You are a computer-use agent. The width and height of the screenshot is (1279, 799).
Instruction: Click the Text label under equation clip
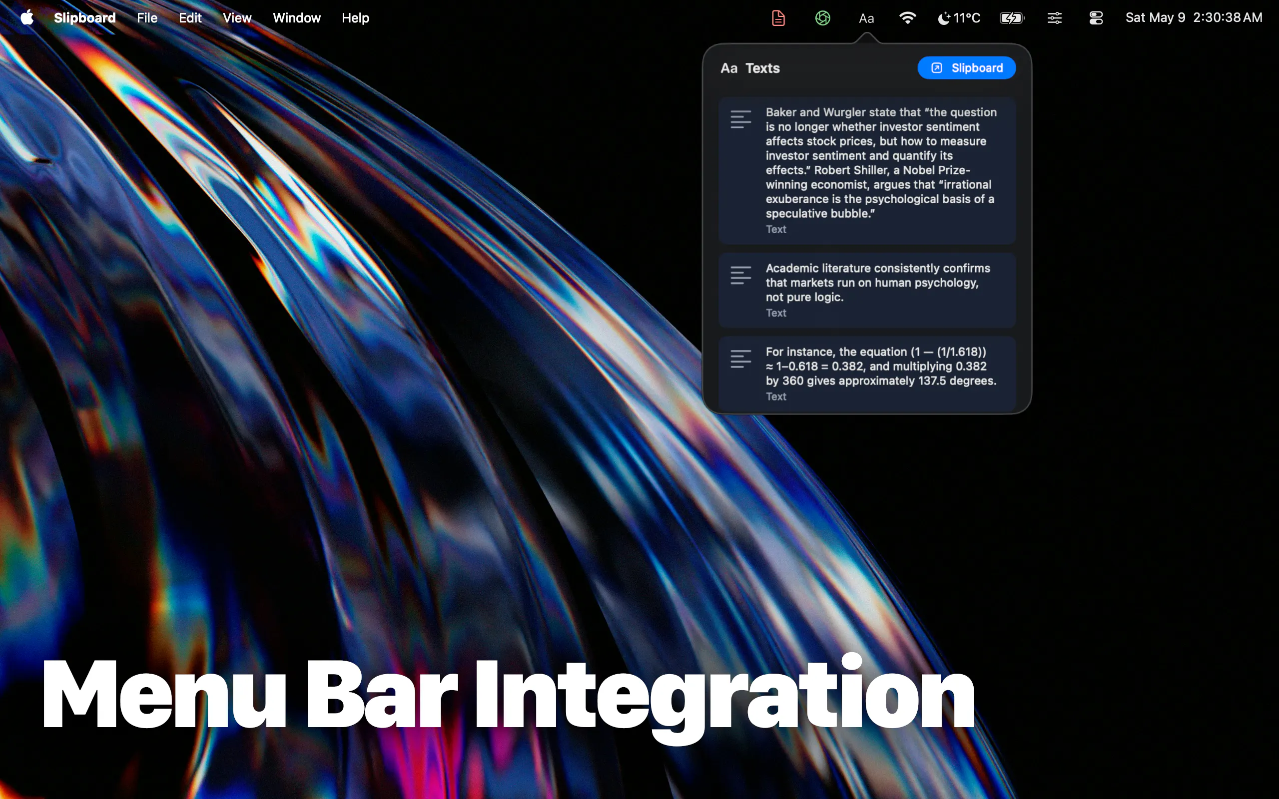pyautogui.click(x=776, y=397)
